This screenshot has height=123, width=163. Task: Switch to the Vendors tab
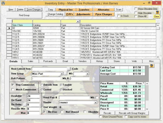pyautogui.click(x=82, y=61)
